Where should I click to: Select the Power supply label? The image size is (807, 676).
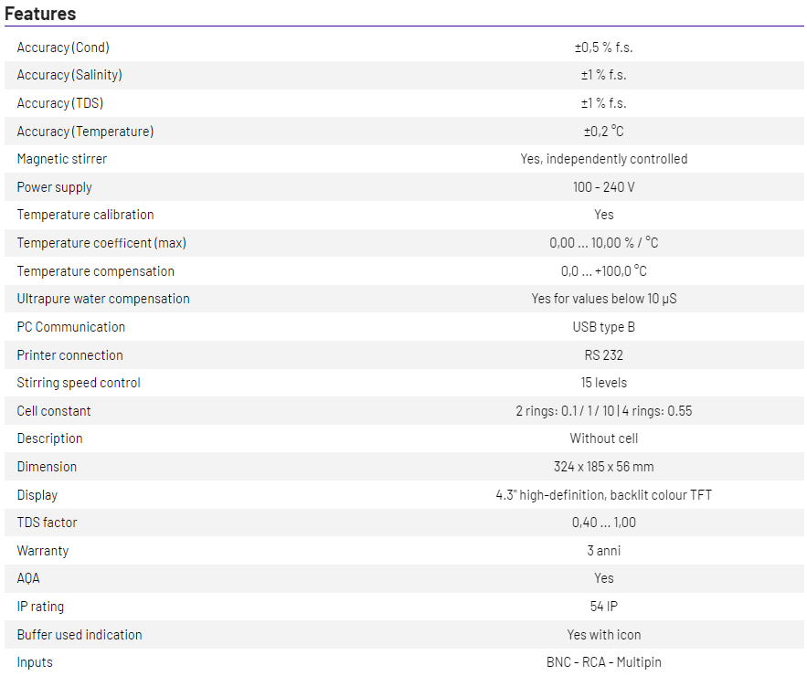[55, 187]
